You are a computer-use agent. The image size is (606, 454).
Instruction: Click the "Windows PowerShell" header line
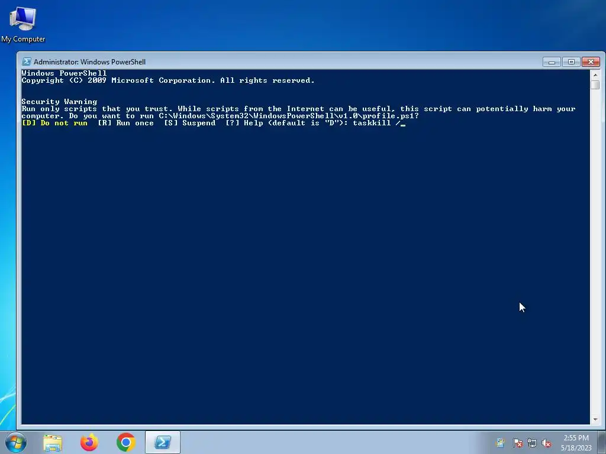point(64,73)
